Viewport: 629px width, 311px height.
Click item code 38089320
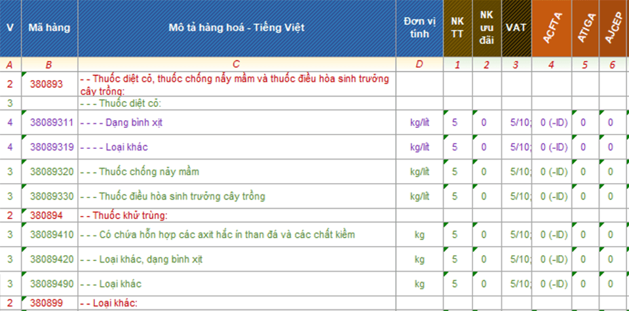[49, 172]
